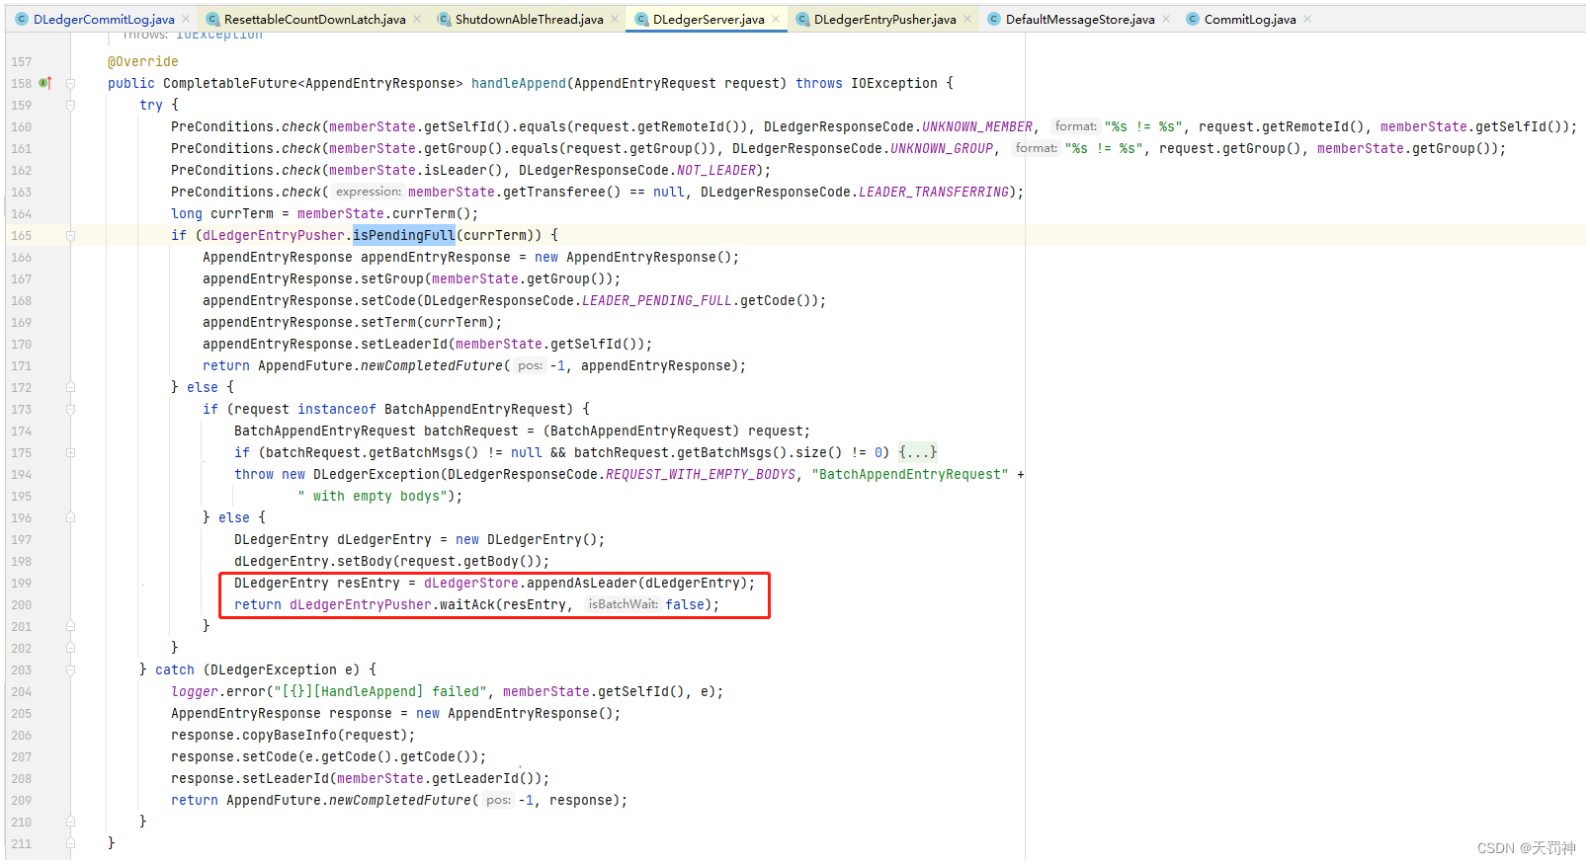Switch to the DefaultMessageStore.java tab
The width and height of the screenshot is (1590, 864).
click(x=1080, y=19)
